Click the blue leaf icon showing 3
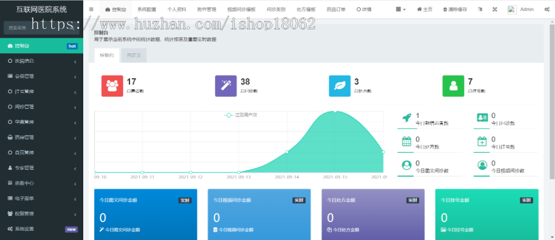This screenshot has width=555, height=240. pyautogui.click(x=340, y=86)
